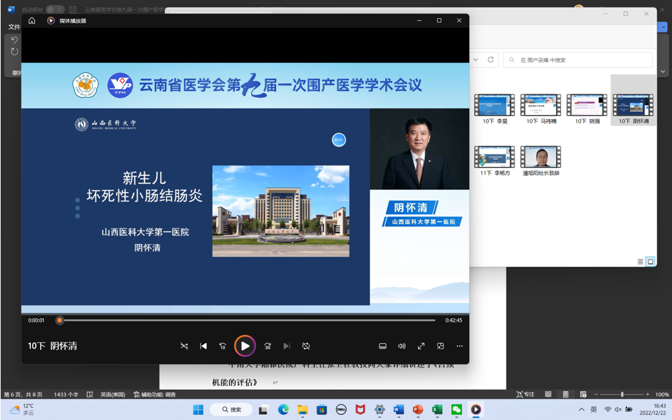Refresh the File Explorer folder

tap(491, 60)
